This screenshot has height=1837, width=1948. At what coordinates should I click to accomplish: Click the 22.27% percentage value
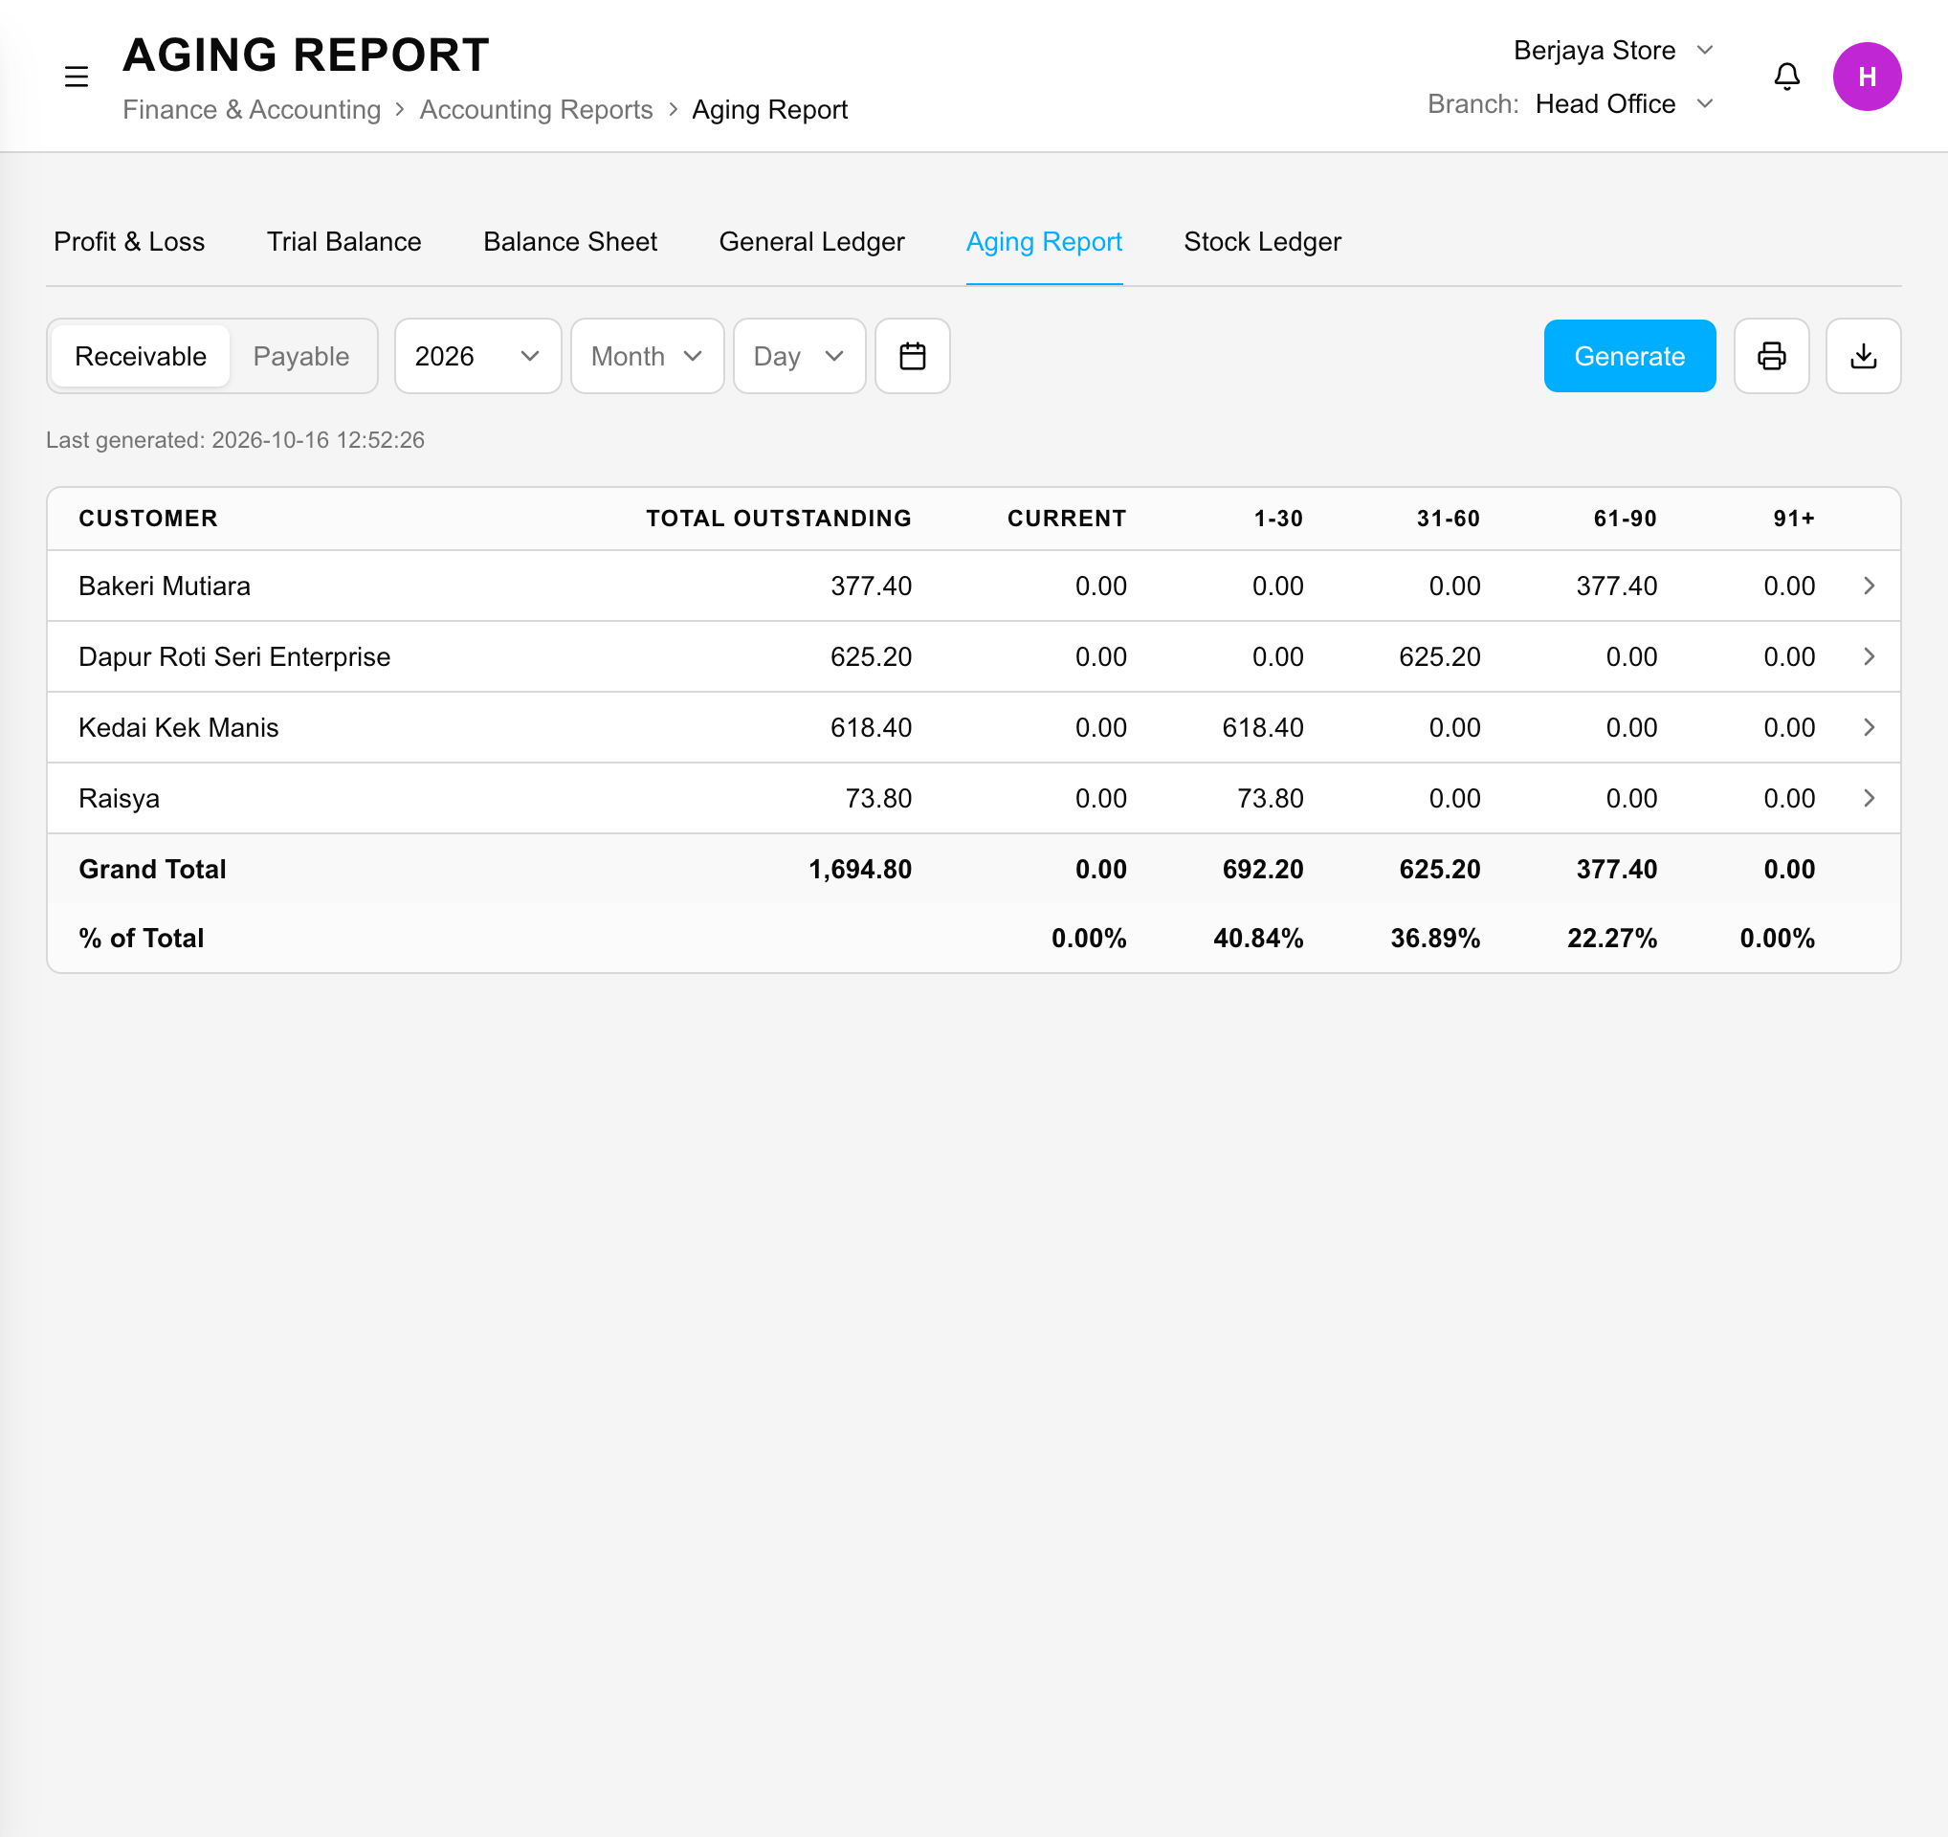[x=1612, y=938]
